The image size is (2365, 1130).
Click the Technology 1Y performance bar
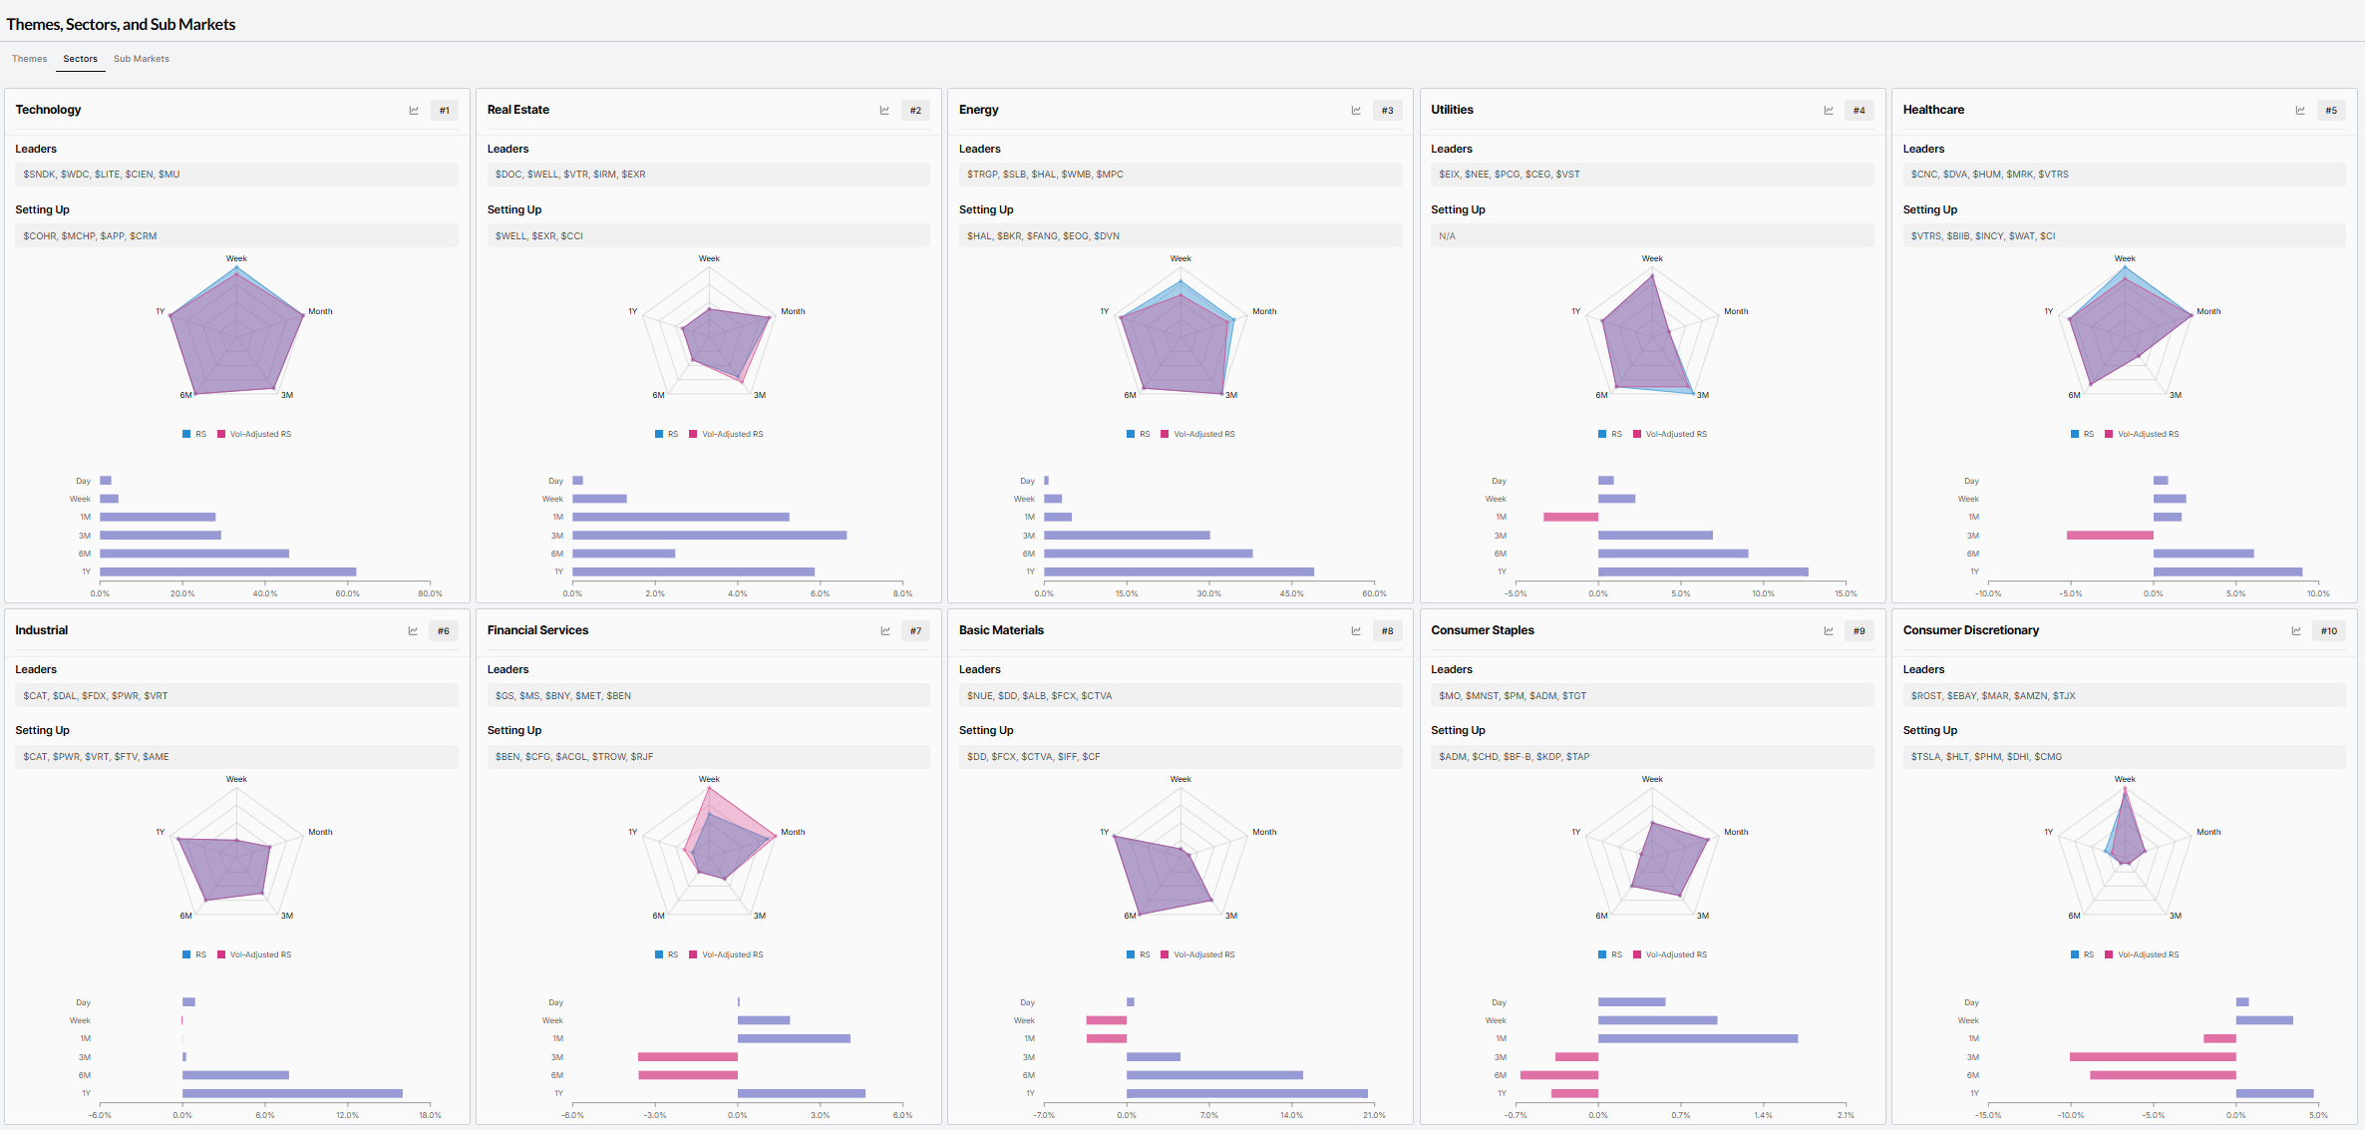228,571
